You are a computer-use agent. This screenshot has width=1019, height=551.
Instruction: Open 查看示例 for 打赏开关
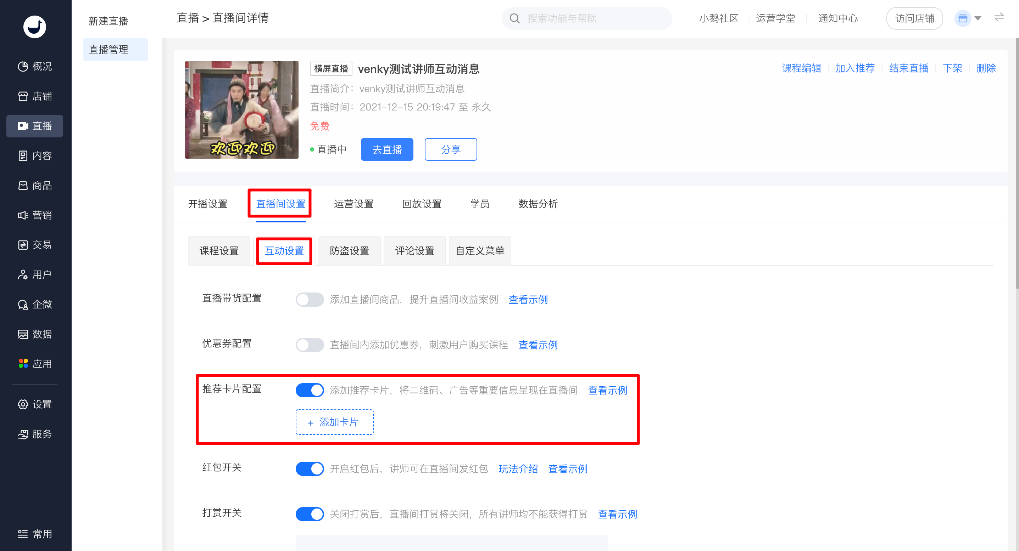point(617,514)
